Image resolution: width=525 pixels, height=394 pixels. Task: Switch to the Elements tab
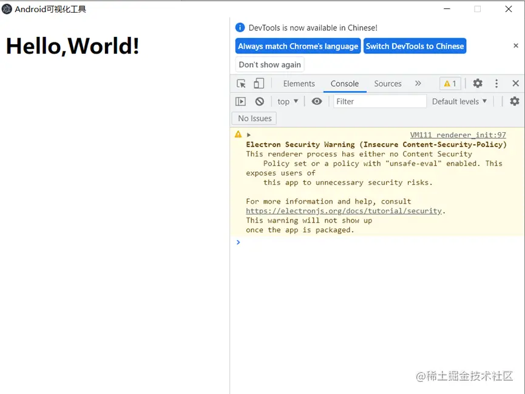[299, 84]
